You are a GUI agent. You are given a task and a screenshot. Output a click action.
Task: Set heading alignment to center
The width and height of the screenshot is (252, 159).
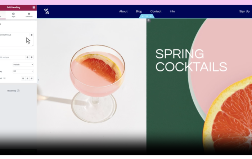click(x=27, y=79)
